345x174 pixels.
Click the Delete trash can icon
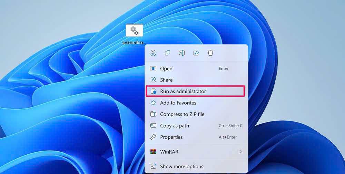click(x=210, y=53)
